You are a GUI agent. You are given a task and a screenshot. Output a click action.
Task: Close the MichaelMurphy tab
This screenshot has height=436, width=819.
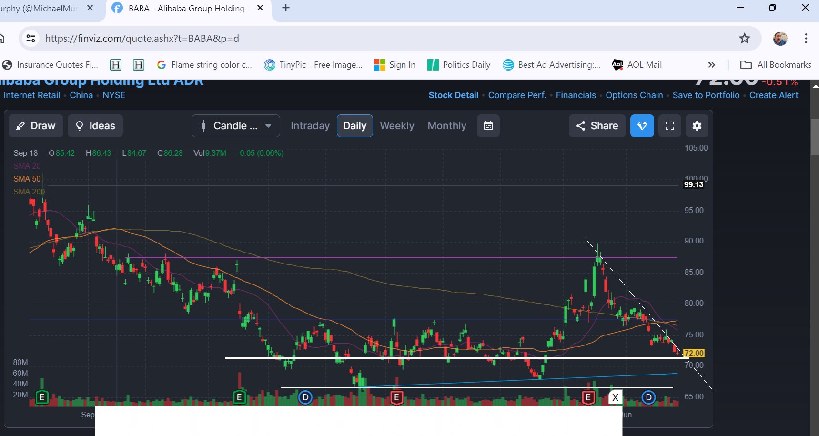[90, 8]
